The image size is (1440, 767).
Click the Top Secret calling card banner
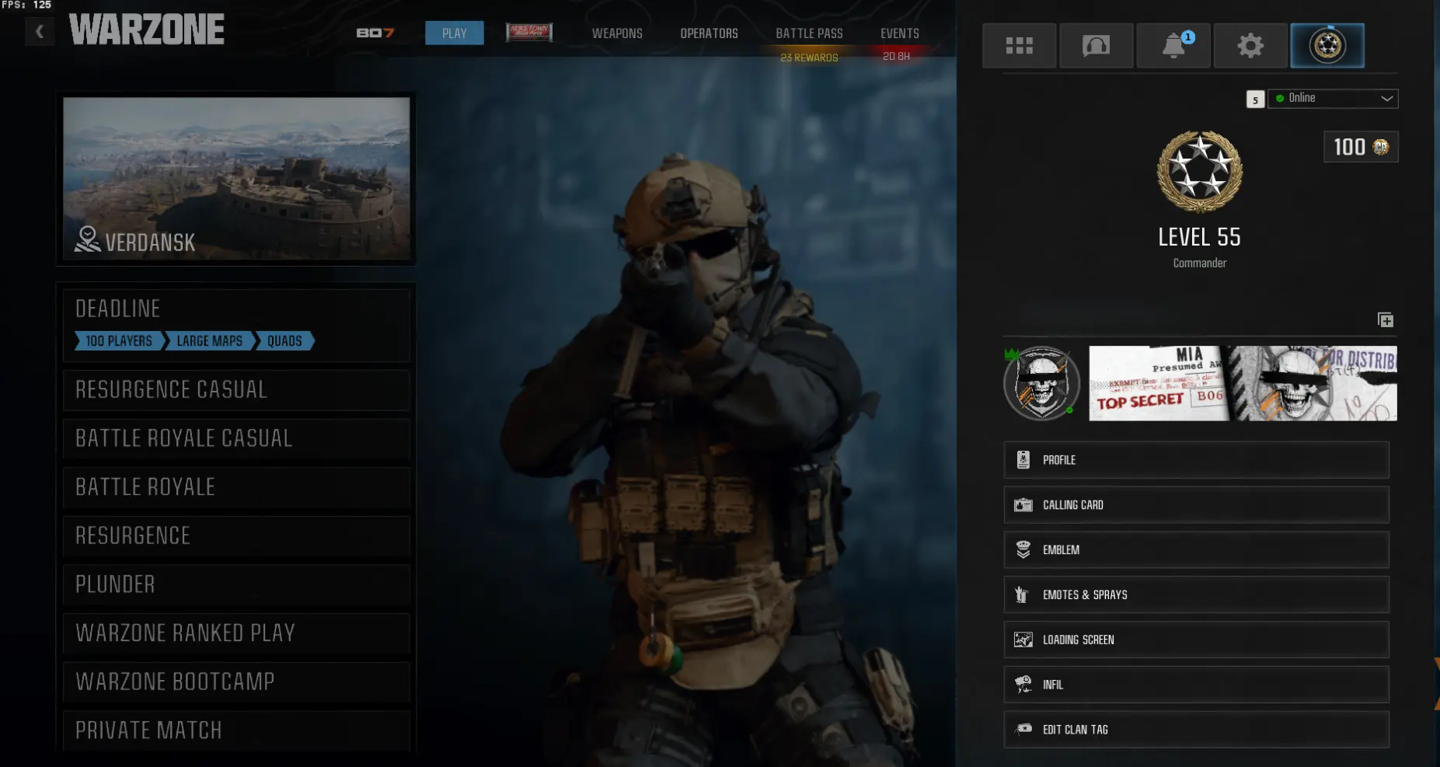[1243, 383]
